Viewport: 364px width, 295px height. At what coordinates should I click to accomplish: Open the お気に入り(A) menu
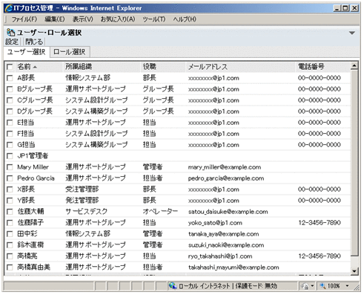118,19
